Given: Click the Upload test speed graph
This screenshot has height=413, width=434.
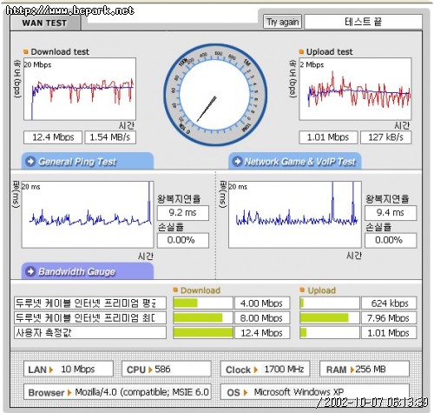Looking at the screenshot, I should (355, 89).
